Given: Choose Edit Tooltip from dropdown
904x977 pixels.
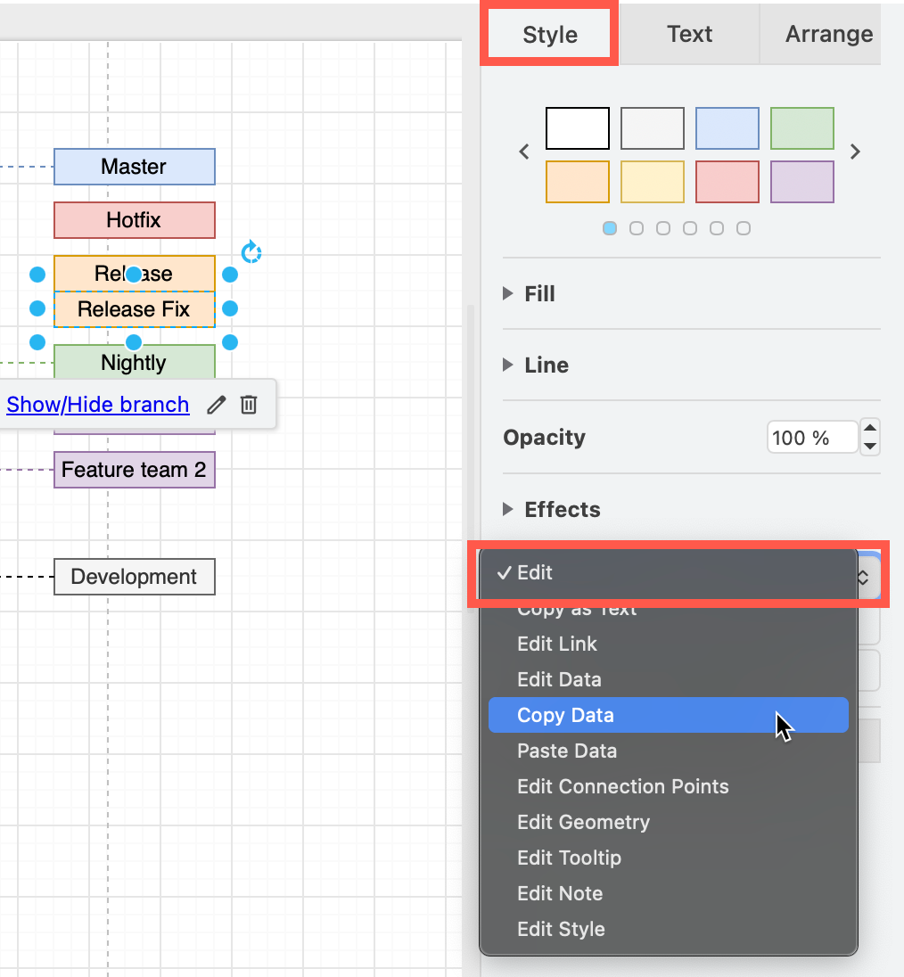Looking at the screenshot, I should pos(669,858).
